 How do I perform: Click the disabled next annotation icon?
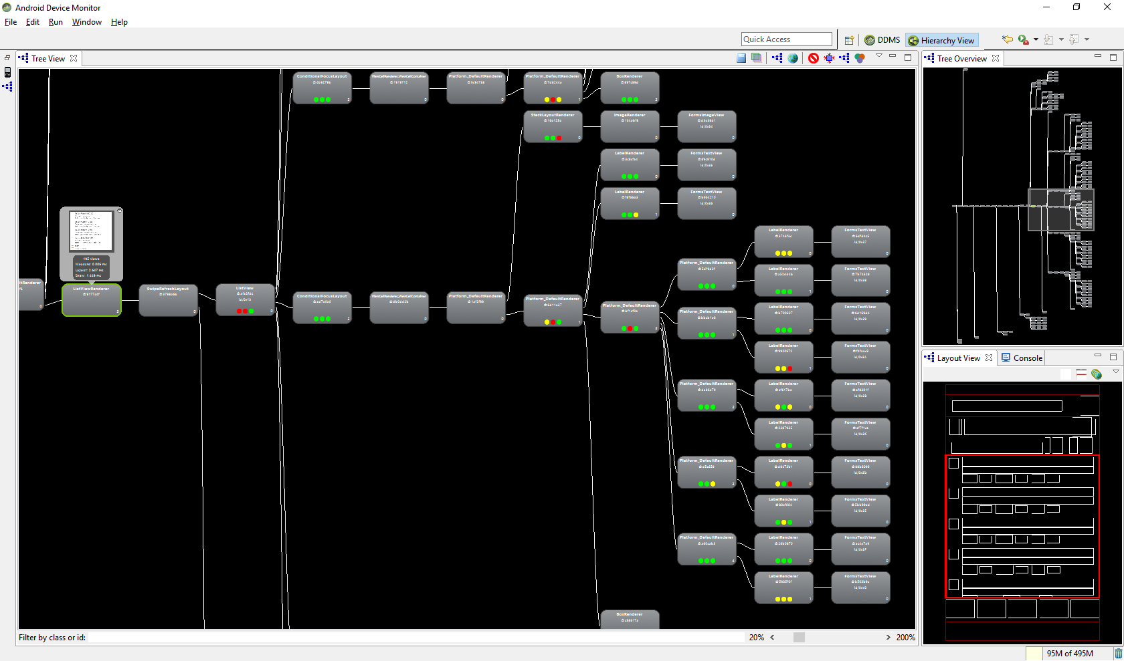point(1048,39)
